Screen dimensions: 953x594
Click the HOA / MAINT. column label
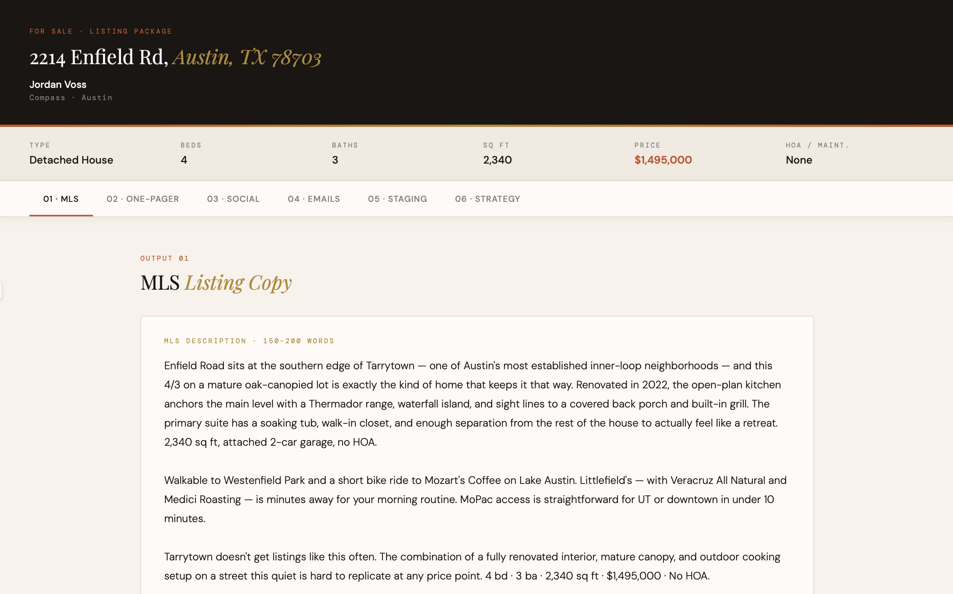click(817, 145)
